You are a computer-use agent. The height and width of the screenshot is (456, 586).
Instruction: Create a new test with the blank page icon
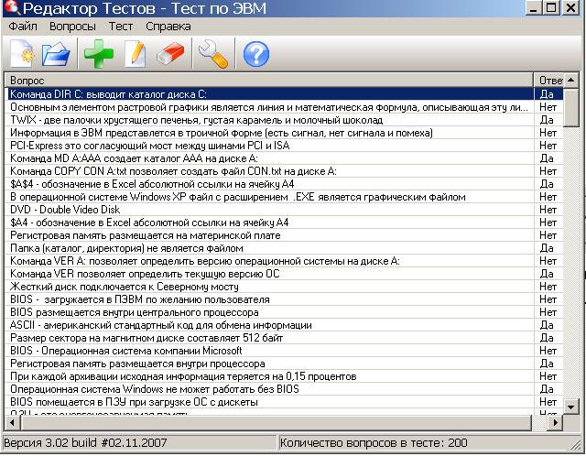point(22,53)
